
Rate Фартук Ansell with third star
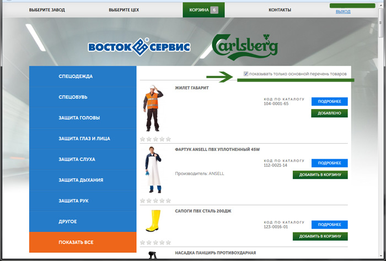[156, 200]
